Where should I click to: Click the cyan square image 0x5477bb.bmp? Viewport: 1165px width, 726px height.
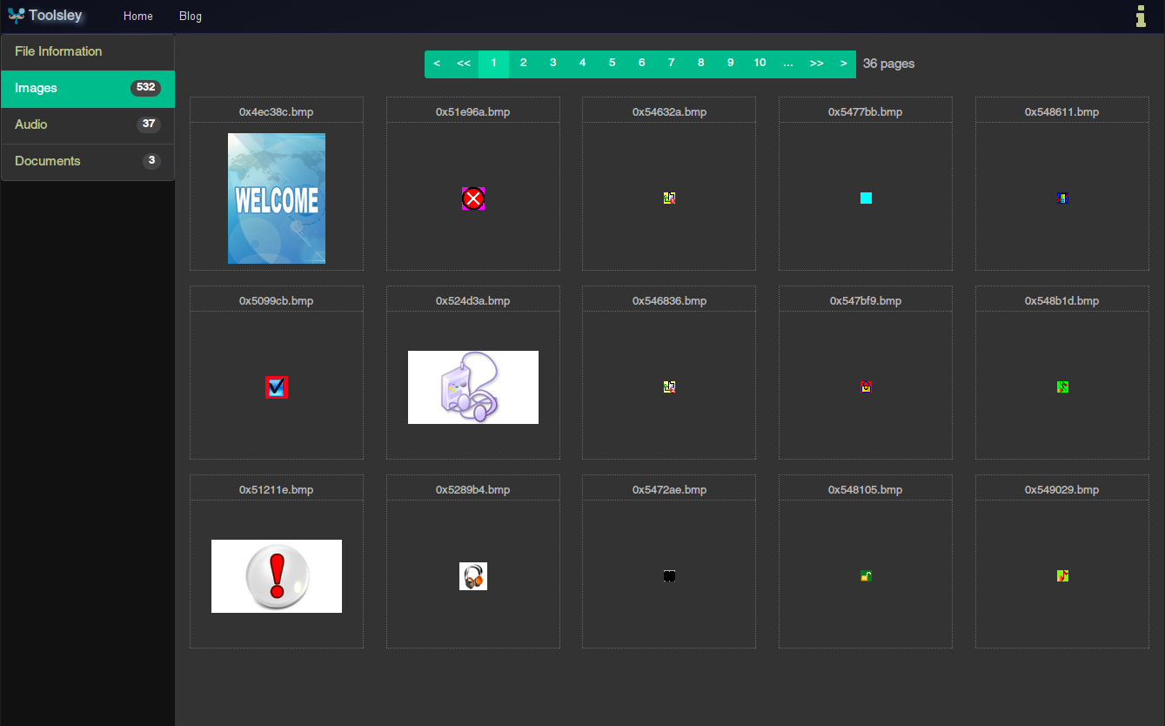click(866, 198)
